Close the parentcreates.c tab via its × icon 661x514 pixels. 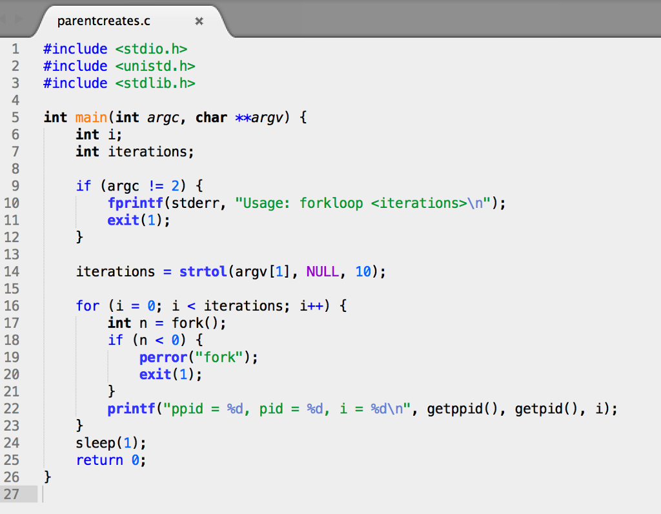[199, 21]
